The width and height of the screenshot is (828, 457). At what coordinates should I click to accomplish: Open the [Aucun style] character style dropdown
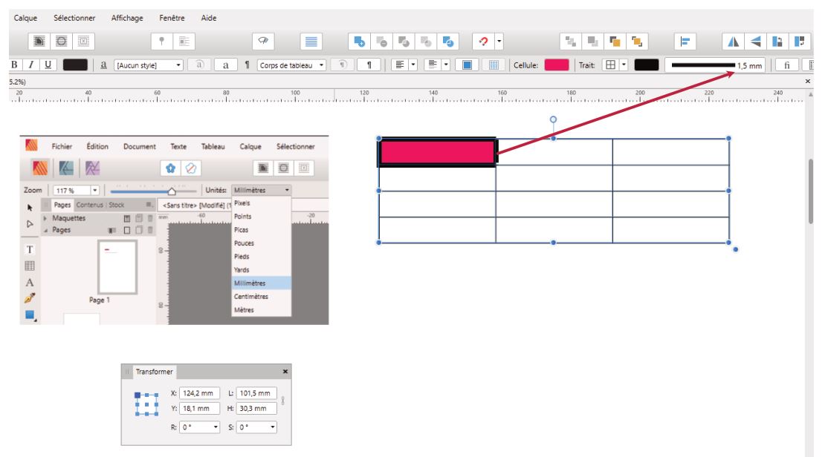point(149,65)
